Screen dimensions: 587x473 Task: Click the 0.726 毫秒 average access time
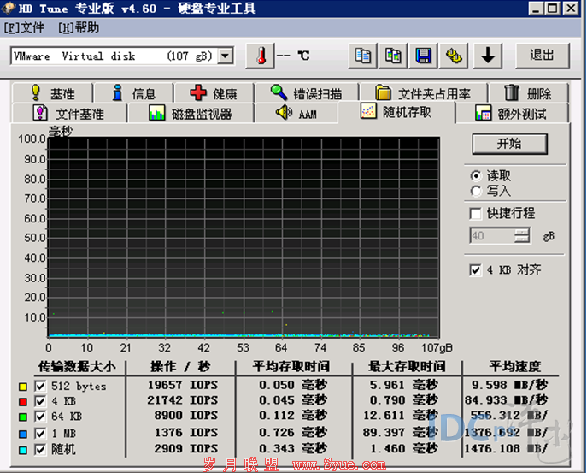coord(293,433)
